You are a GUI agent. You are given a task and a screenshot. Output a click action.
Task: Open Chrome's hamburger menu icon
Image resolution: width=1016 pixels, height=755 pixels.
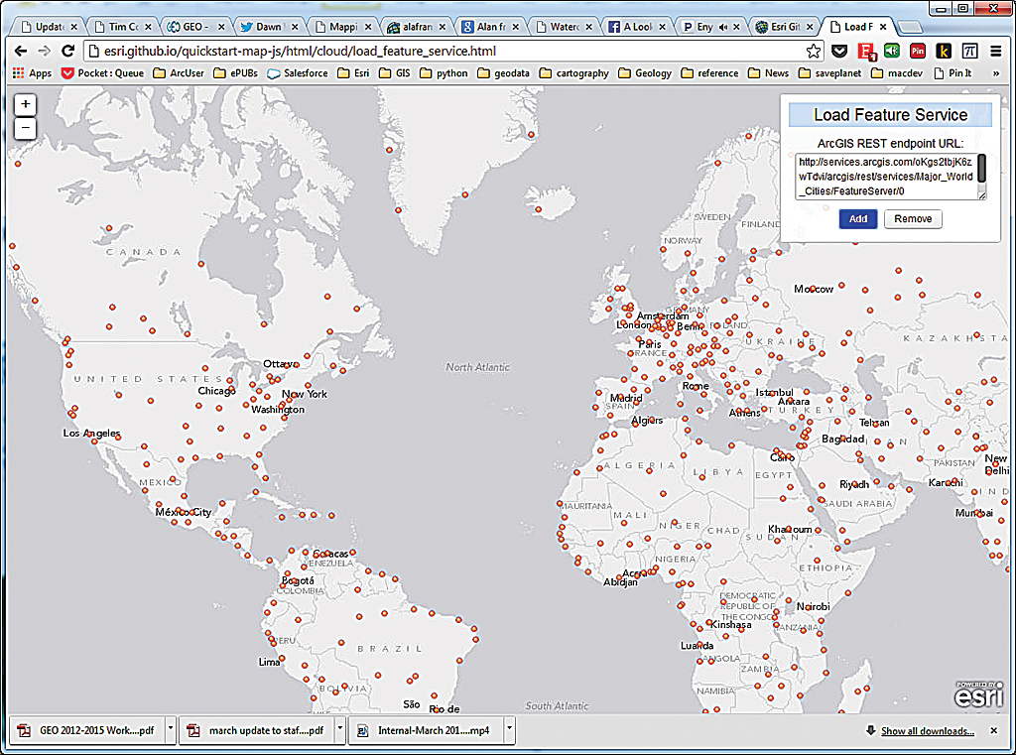[996, 51]
